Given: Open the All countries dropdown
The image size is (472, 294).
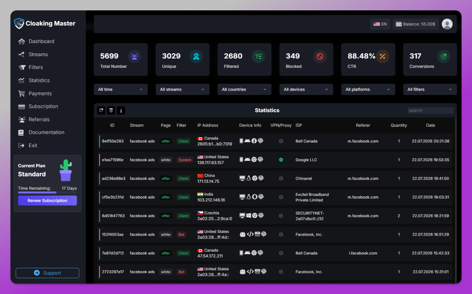Looking at the screenshot, I should point(244,89).
